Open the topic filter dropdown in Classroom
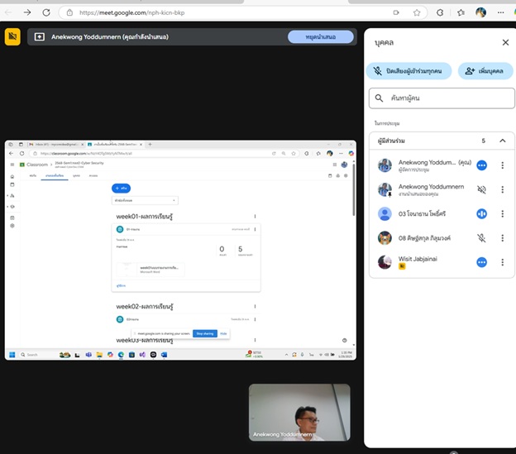Image resolution: width=516 pixels, height=454 pixels. point(146,200)
